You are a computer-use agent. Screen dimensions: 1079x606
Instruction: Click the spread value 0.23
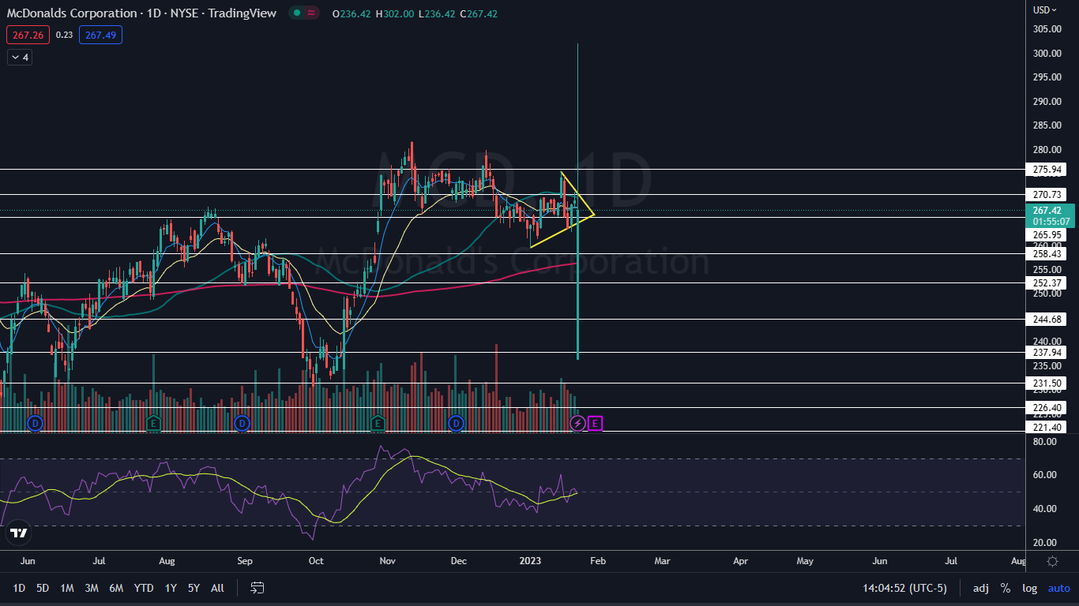point(65,35)
